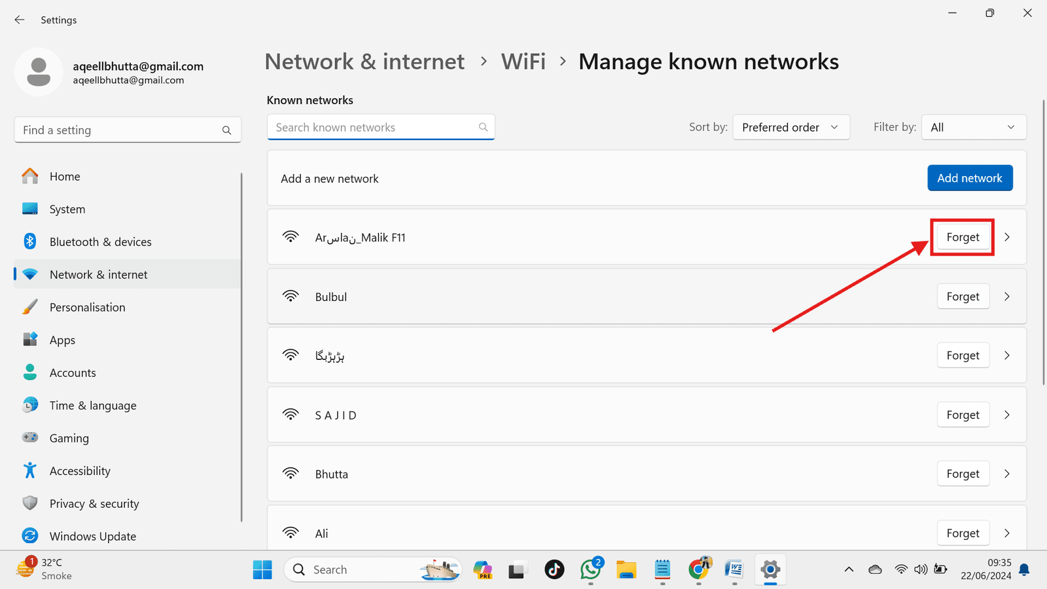Open the volume control in the system tray

pyautogui.click(x=921, y=569)
